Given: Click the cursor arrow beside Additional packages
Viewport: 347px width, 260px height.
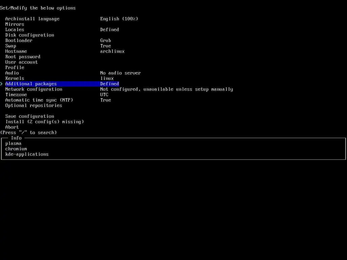Looking at the screenshot, I should 1,84.
